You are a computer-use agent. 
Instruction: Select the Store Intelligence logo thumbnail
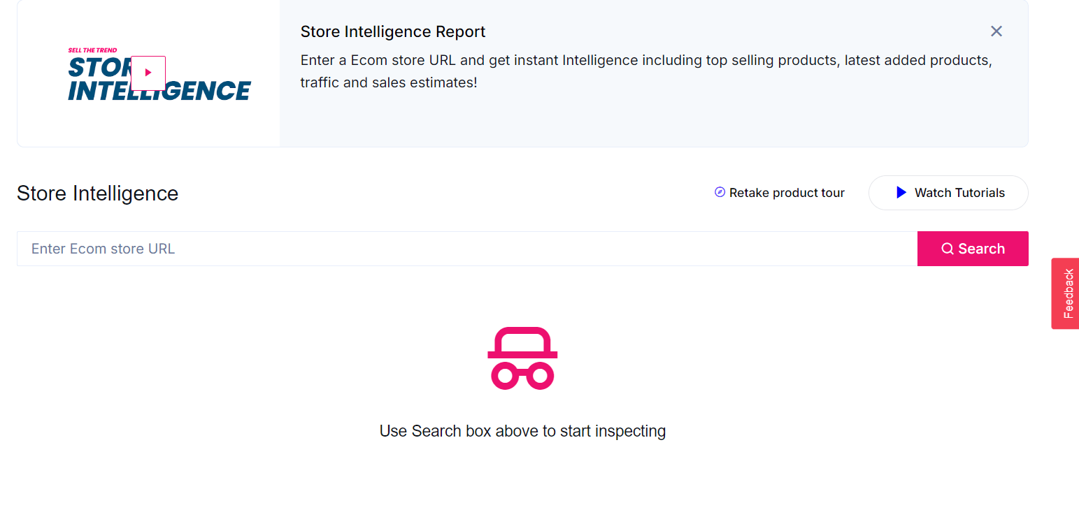(x=148, y=73)
